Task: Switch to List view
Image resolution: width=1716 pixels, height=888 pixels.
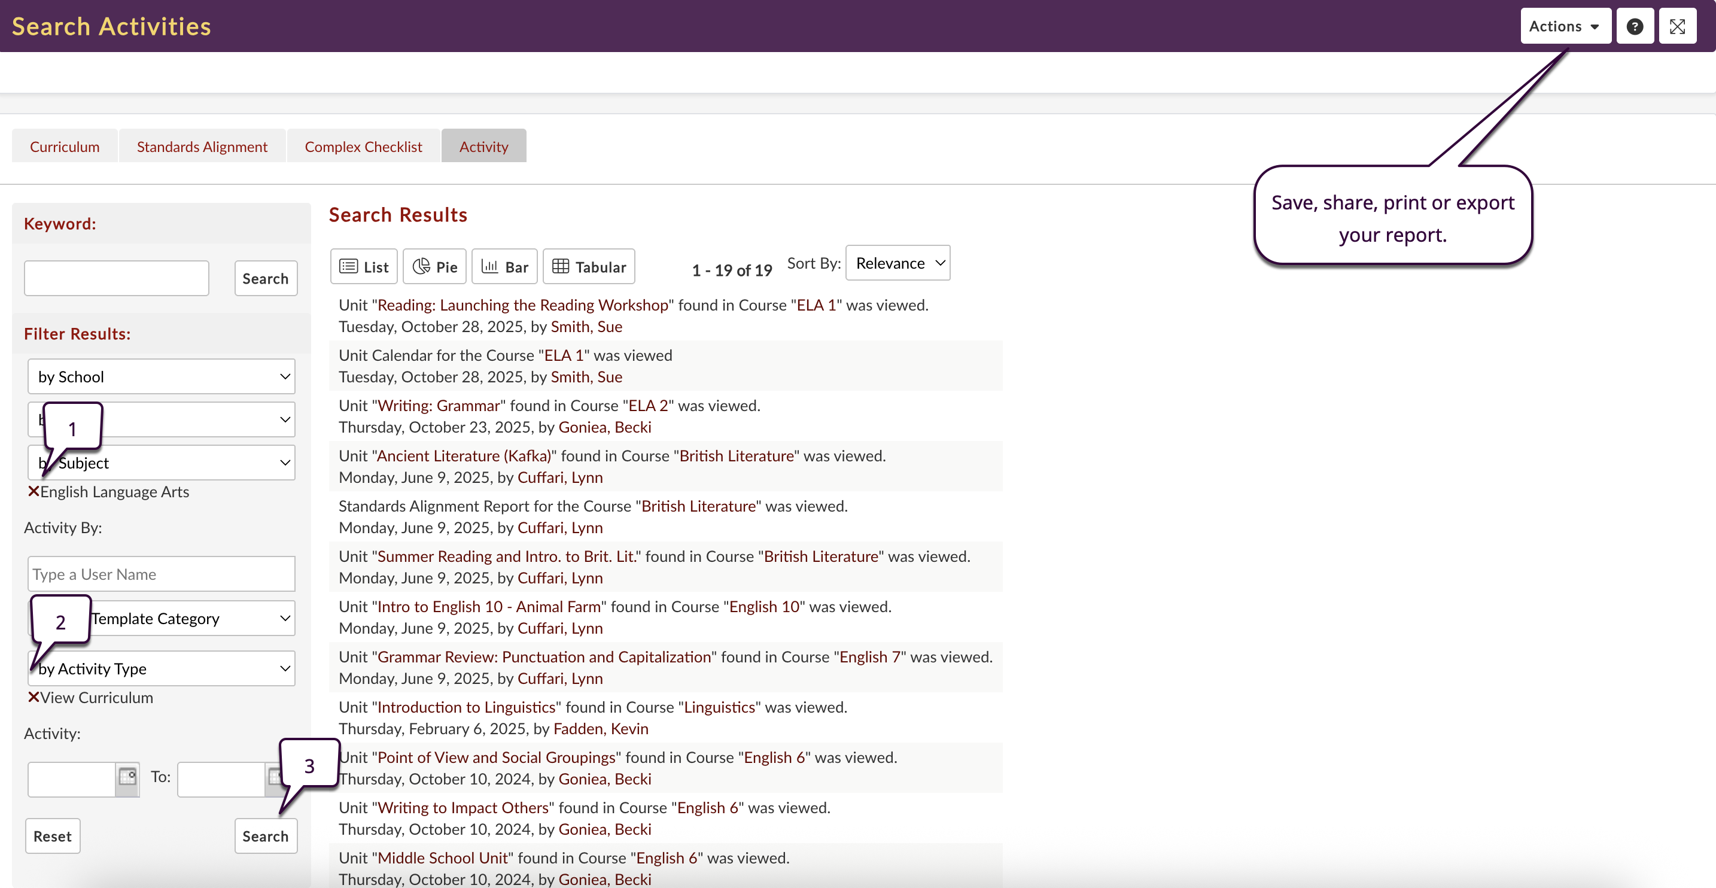Action: (364, 267)
